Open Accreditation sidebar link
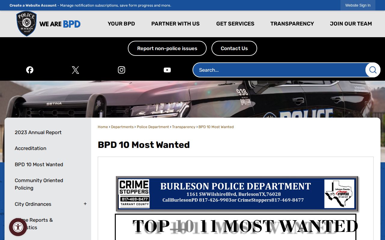 point(30,148)
